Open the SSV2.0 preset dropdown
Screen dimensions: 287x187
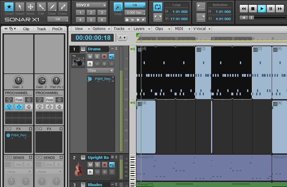coord(91,5)
